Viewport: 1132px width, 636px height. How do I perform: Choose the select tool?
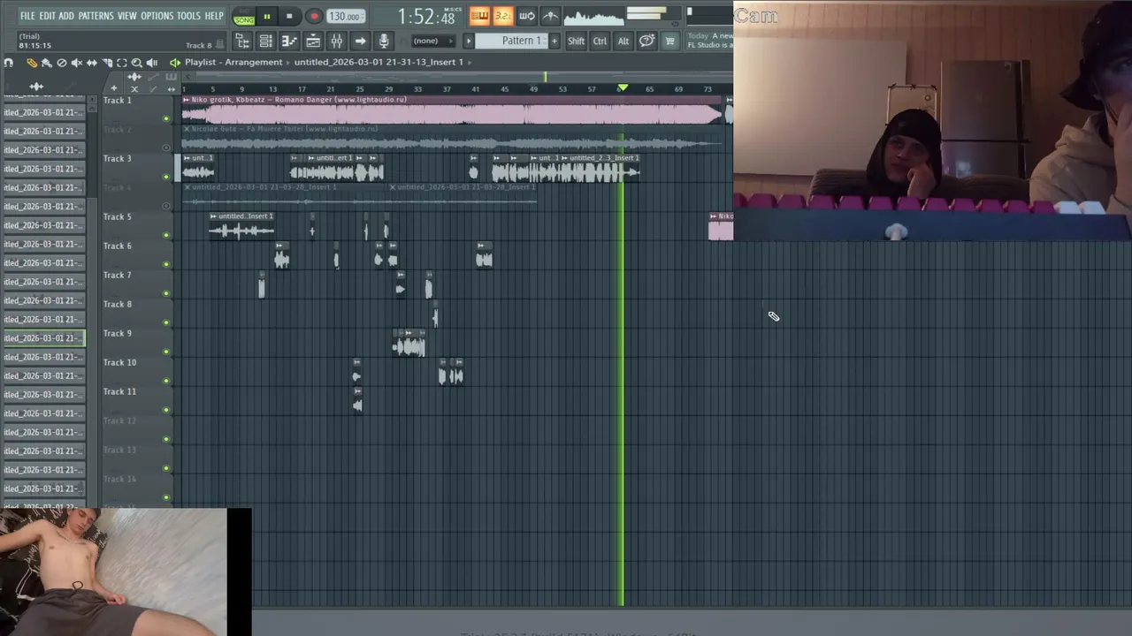coord(121,63)
